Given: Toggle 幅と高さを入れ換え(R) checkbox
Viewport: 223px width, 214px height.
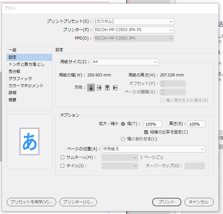Looking at the screenshot, I should click(x=162, y=100).
